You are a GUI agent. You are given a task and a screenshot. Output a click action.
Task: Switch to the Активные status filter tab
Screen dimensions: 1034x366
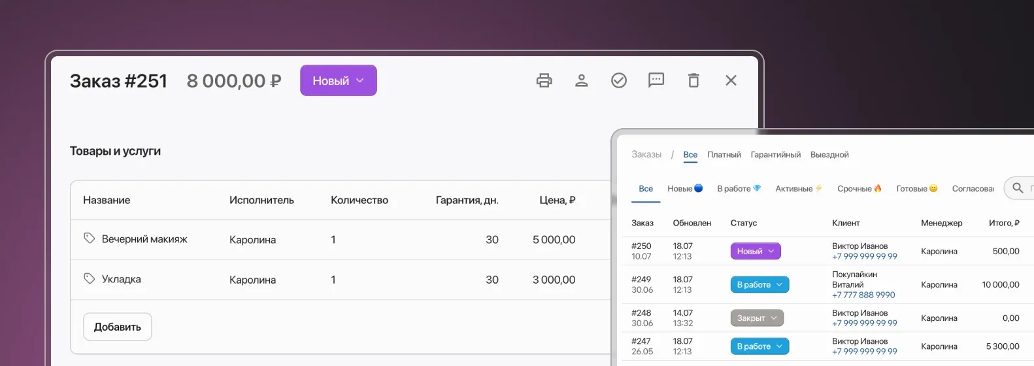click(x=799, y=188)
